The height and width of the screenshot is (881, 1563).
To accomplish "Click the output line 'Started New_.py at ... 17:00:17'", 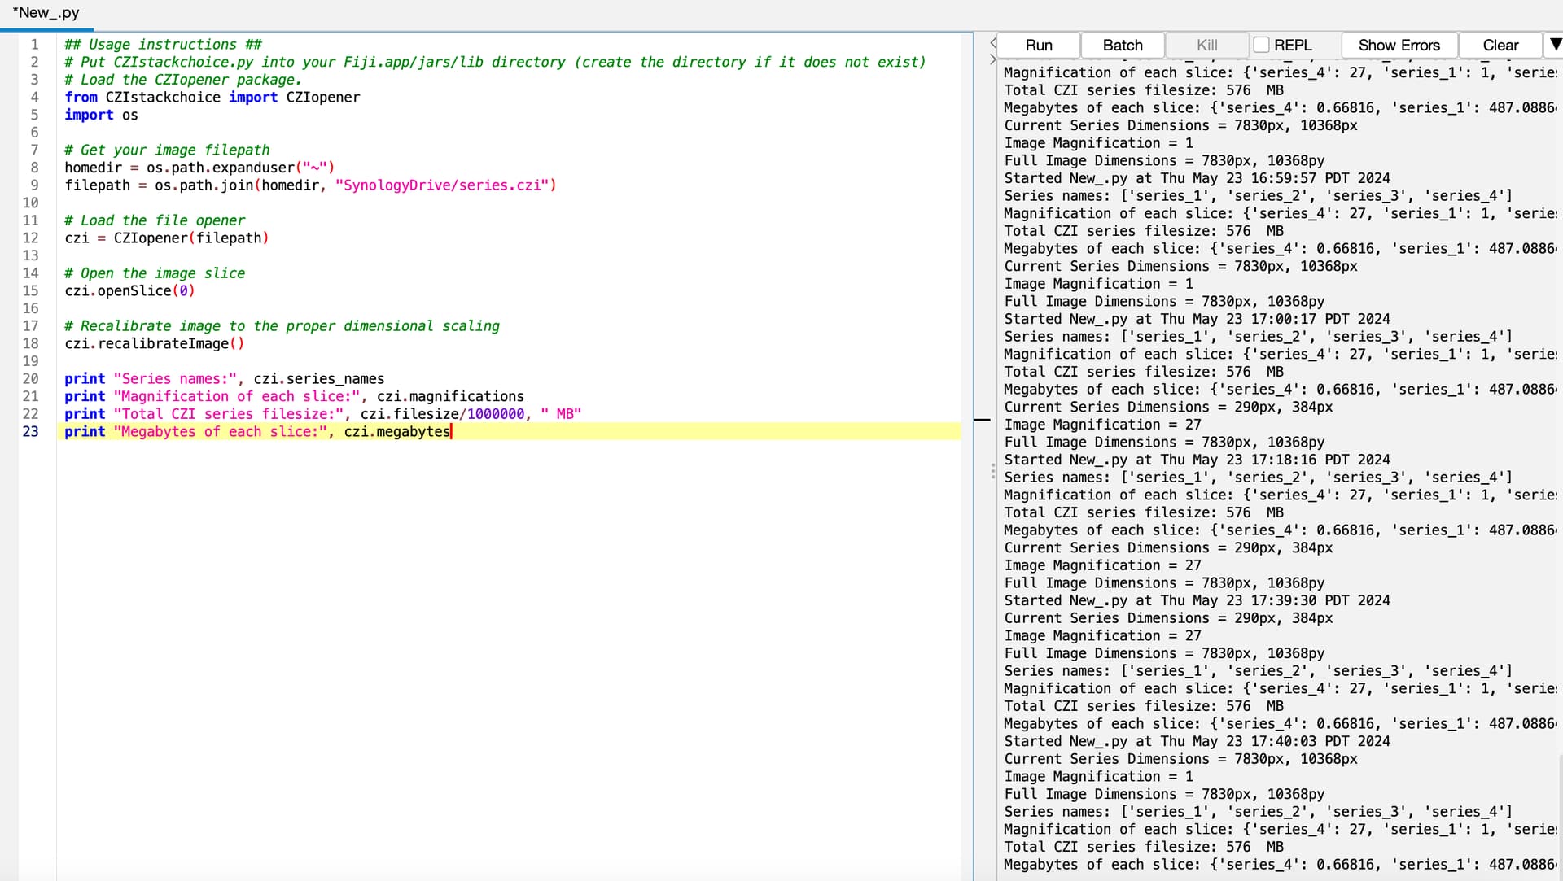I will 1197,319.
